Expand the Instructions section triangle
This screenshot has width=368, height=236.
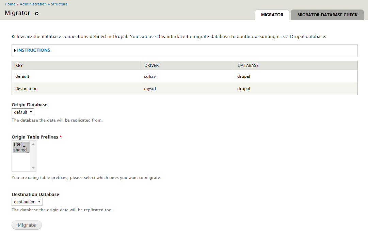15,50
